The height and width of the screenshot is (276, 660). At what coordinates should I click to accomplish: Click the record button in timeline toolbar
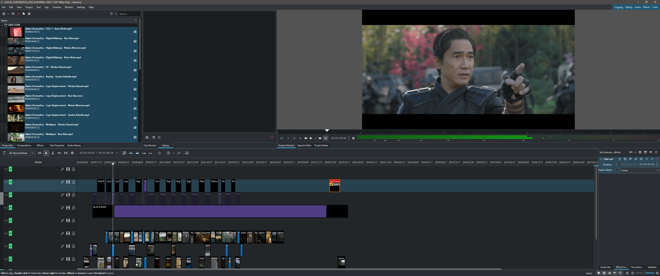coord(169,153)
